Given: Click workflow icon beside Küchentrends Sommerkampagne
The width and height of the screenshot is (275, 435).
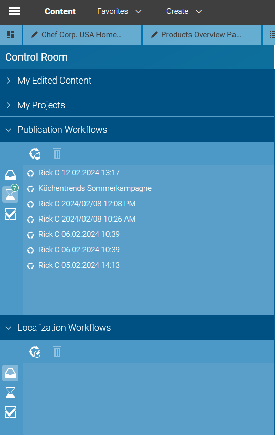Looking at the screenshot, I should tap(30, 189).
